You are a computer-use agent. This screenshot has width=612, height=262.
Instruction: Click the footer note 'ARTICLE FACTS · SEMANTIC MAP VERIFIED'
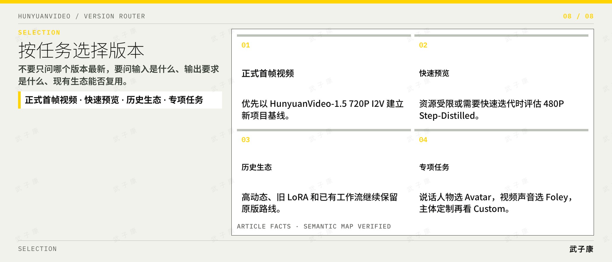pos(314,226)
